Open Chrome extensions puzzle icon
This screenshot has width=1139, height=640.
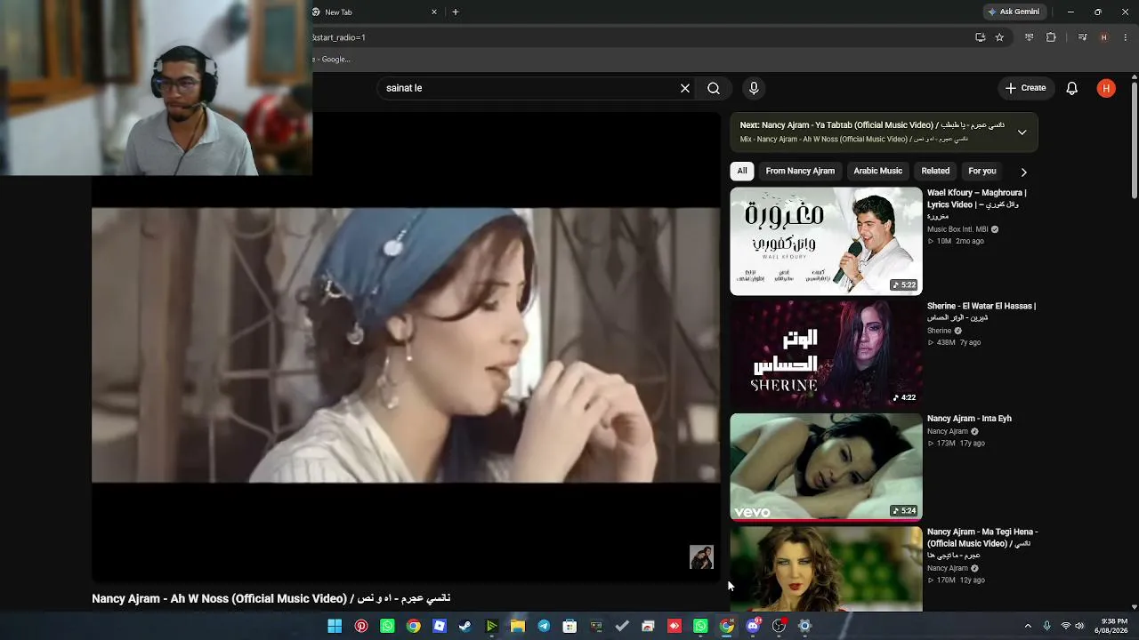1051,37
